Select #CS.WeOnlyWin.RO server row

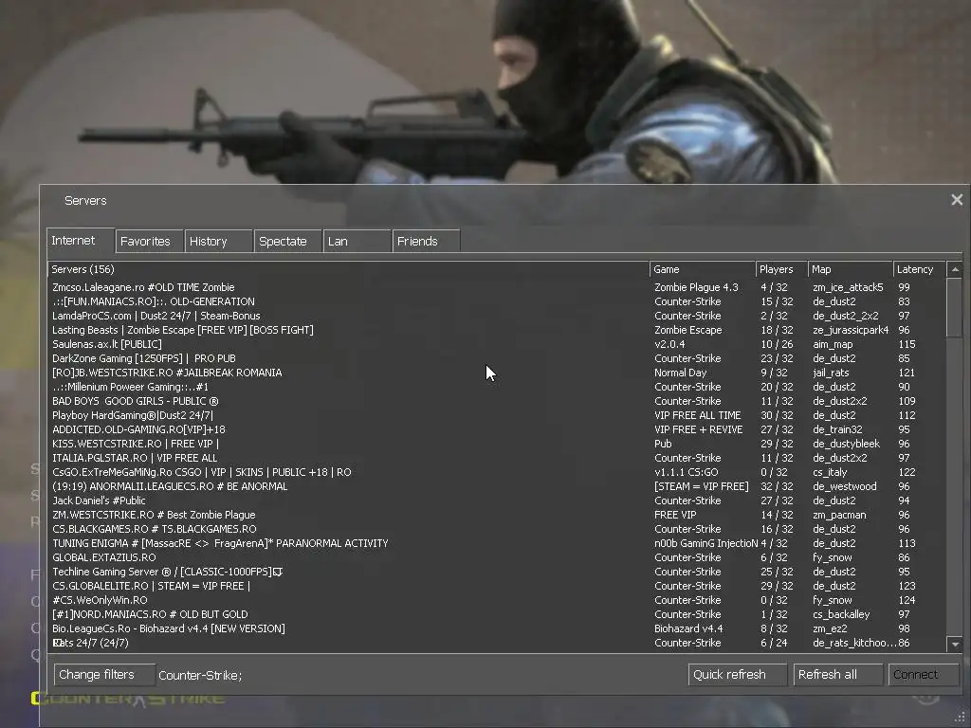coord(497,600)
